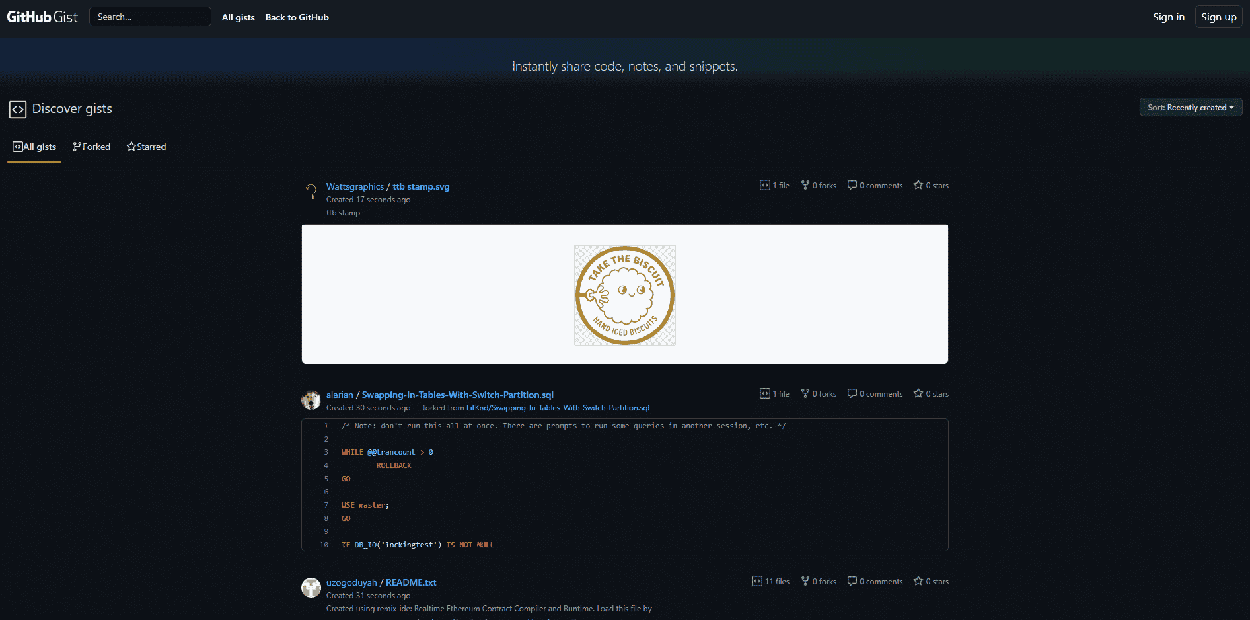Image resolution: width=1250 pixels, height=620 pixels.
Task: Click the fork icon on ttb stamp.svg gist
Action: 805,185
